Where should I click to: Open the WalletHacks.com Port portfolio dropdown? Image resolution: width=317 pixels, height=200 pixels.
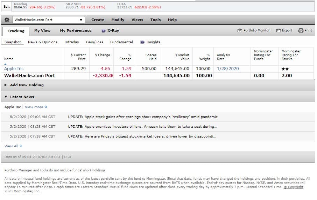coord(81,20)
